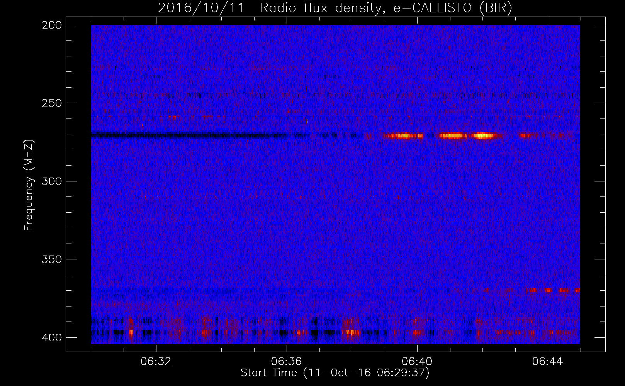Click the 300 frequency tick label
This screenshot has width=625, height=386.
click(51, 181)
